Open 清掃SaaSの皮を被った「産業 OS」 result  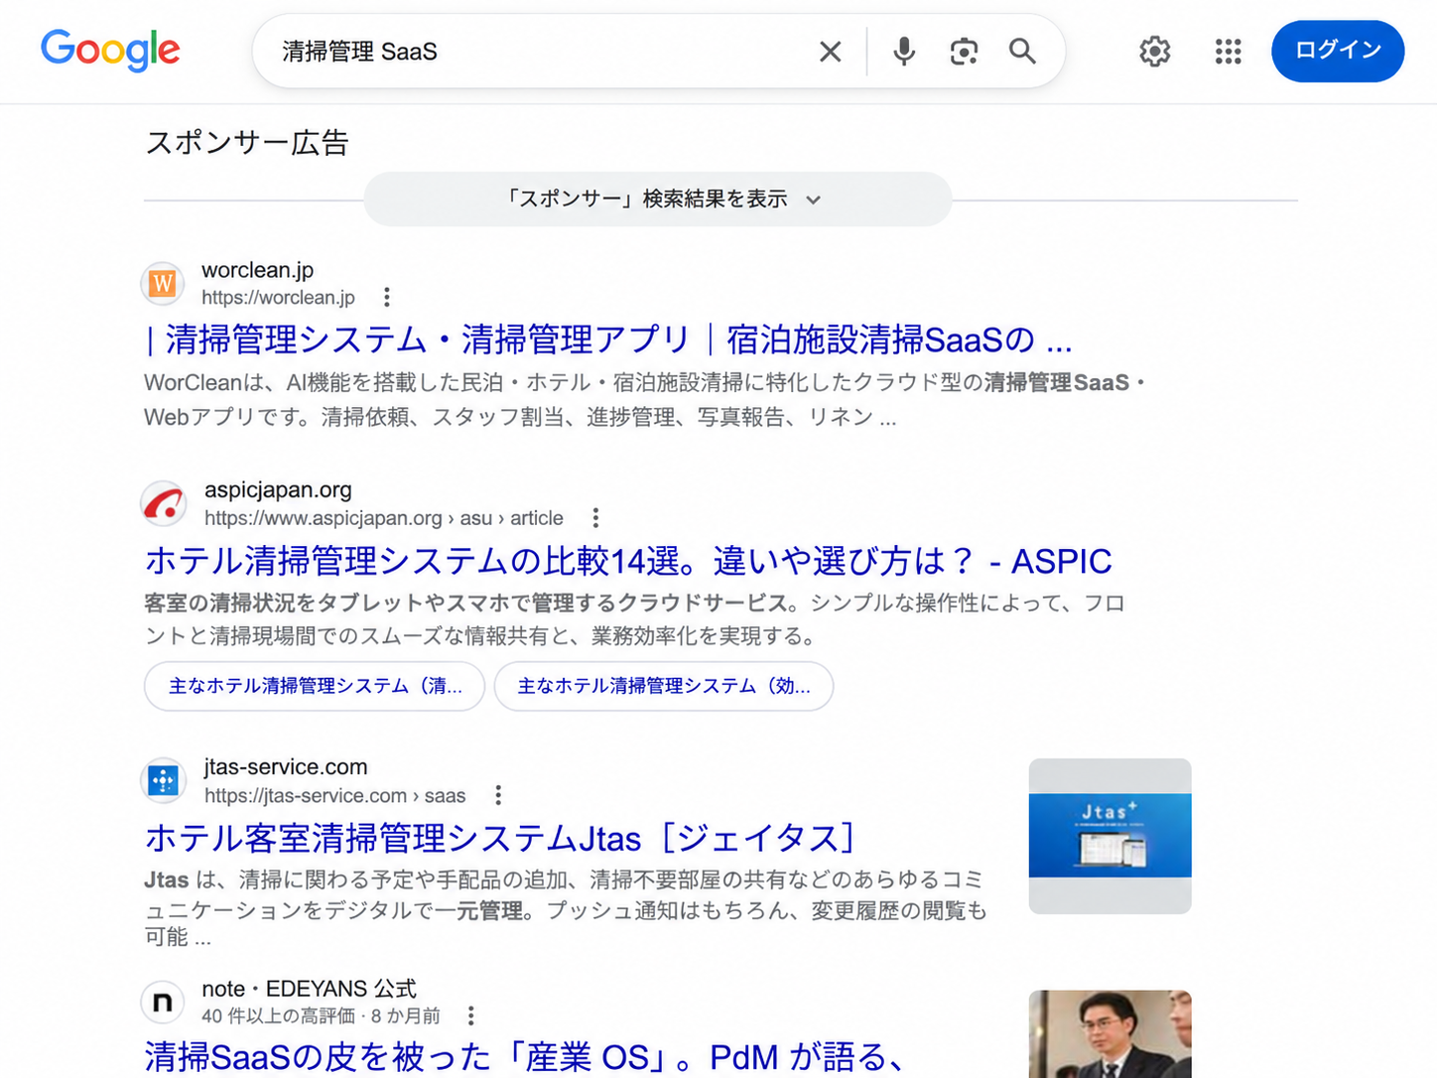tap(526, 1057)
